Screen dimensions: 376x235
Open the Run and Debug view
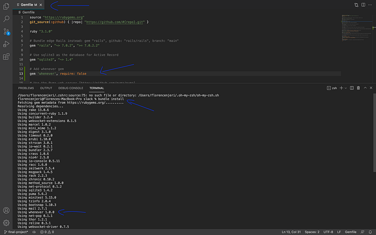pos(6,44)
